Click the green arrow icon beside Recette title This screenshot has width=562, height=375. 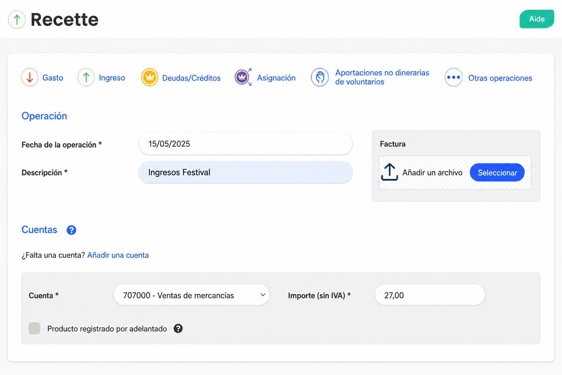click(17, 19)
